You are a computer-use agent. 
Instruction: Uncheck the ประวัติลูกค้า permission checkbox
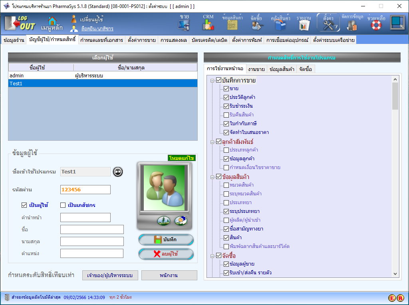click(226, 97)
